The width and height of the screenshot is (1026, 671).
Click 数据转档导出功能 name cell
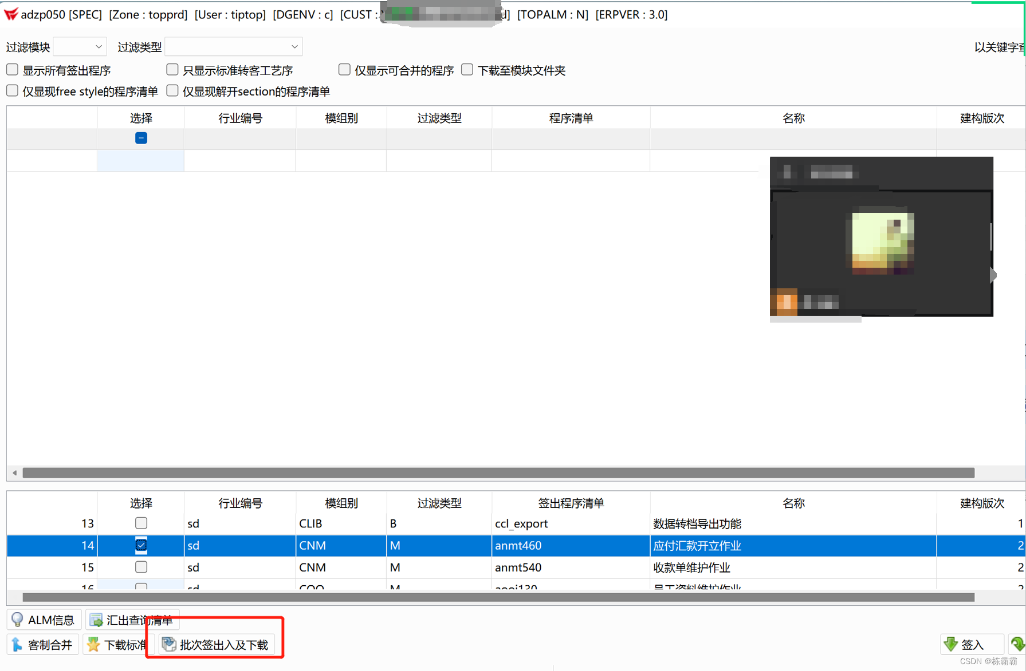793,523
